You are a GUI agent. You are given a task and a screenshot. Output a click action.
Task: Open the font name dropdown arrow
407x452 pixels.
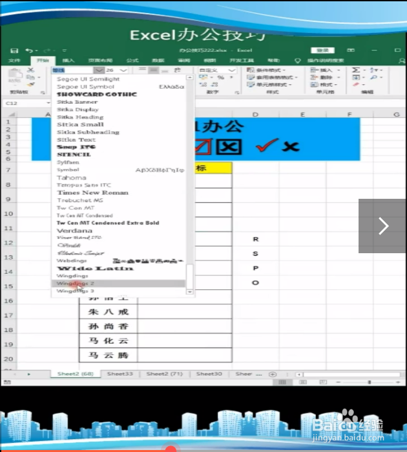99,70
